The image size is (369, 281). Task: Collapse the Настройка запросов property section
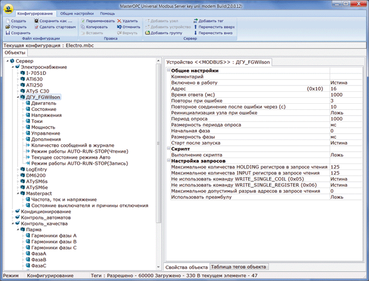pos(168,160)
